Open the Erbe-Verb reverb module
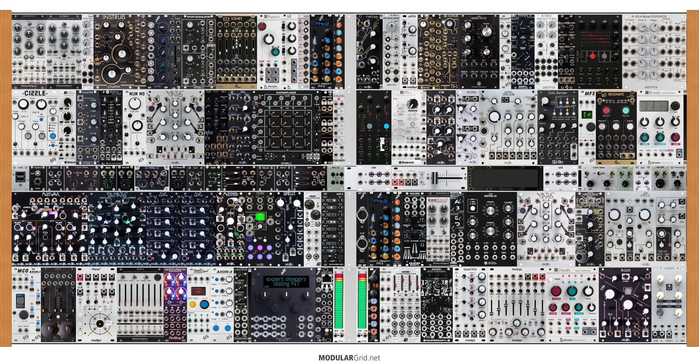This screenshot has width=699, height=364. click(508, 127)
